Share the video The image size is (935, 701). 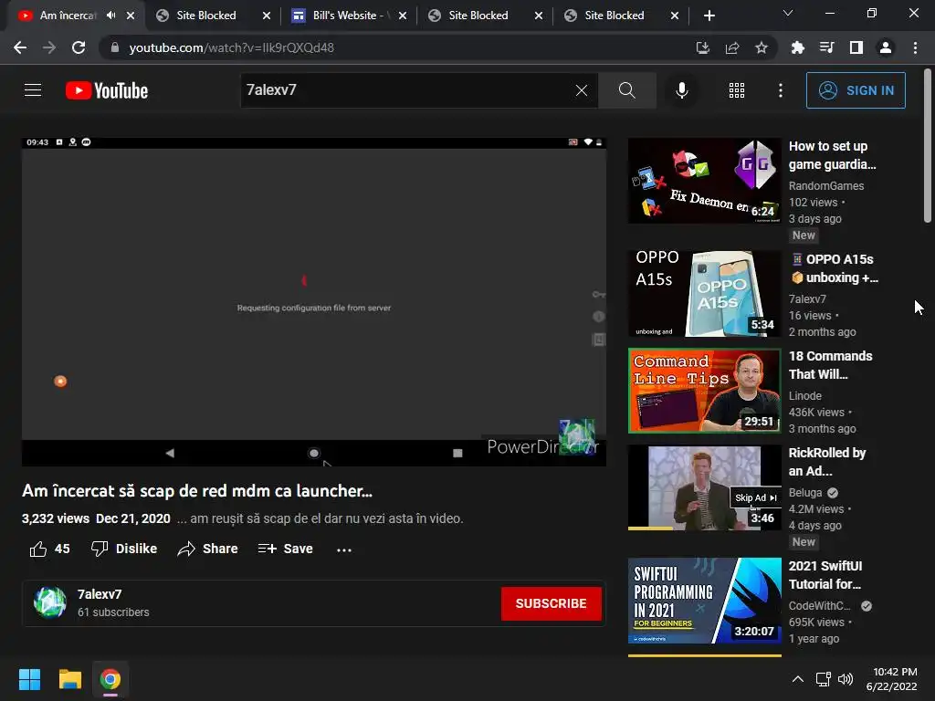tap(207, 549)
